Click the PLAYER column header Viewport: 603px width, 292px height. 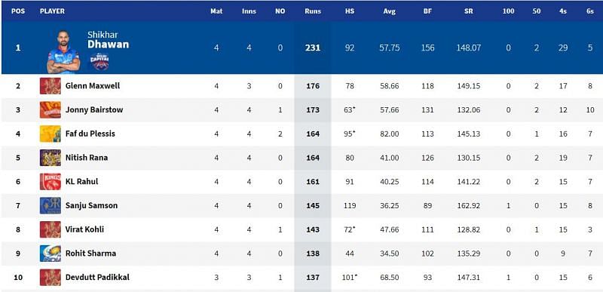[52, 11]
